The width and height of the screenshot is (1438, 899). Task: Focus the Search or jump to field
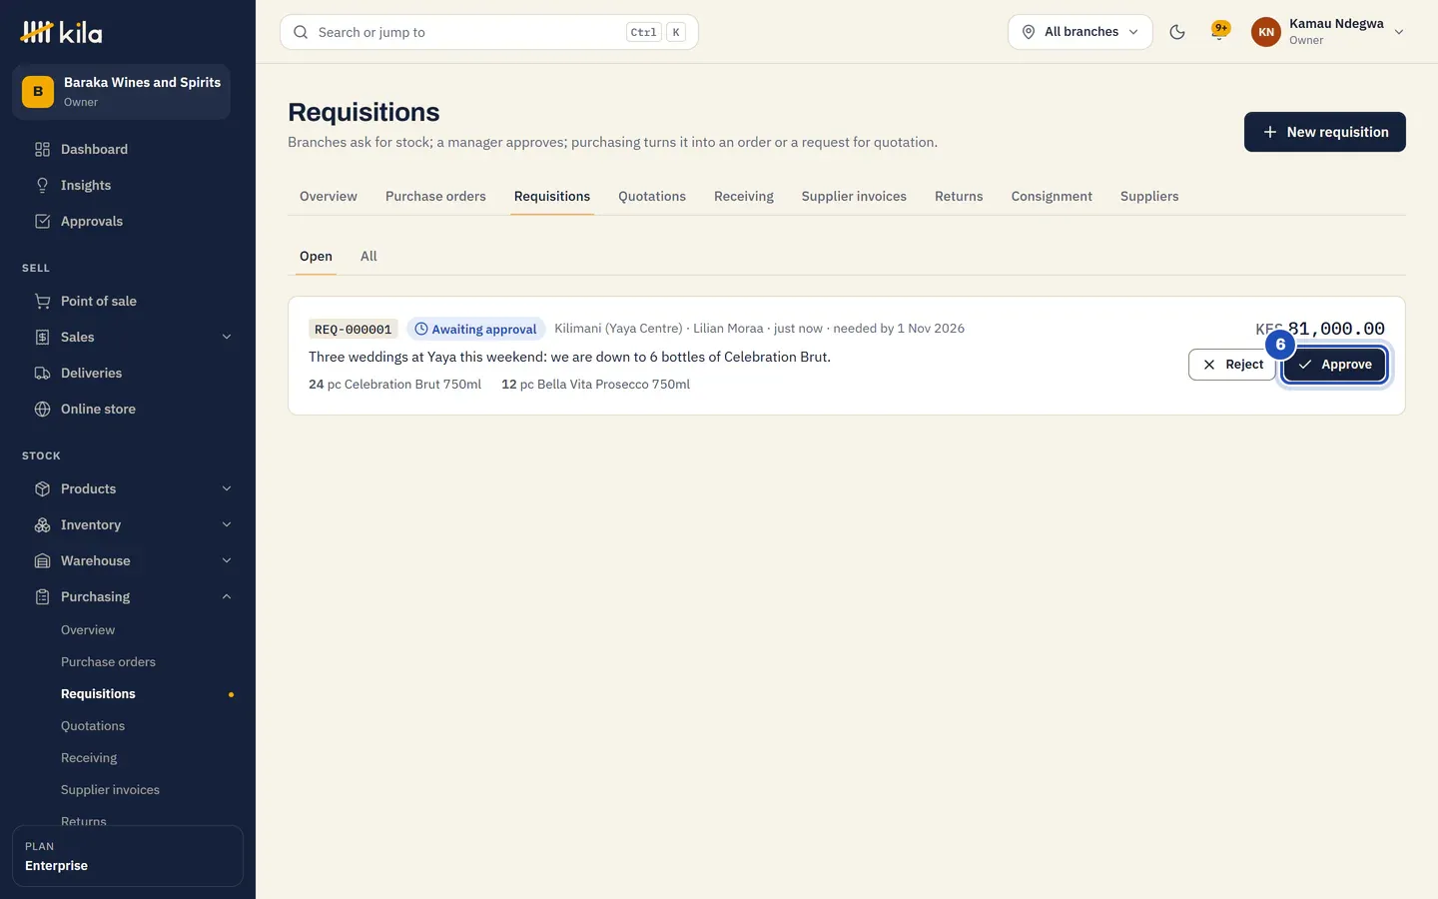tap(489, 32)
